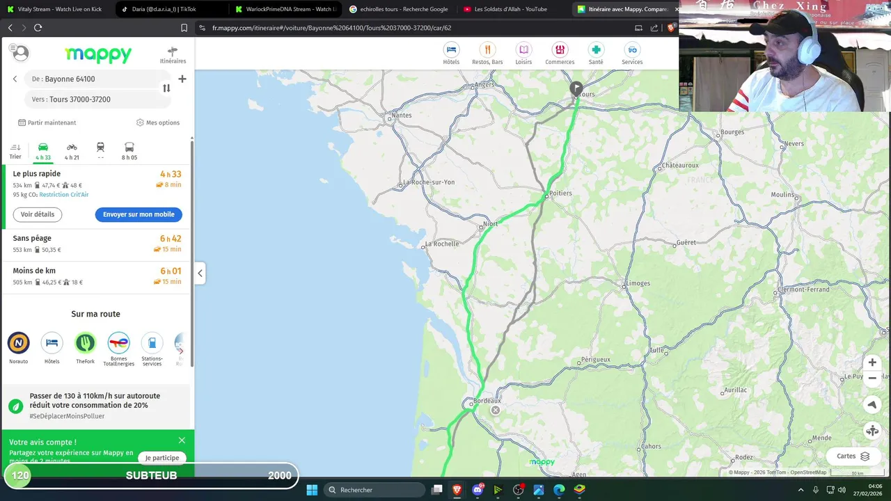Show Stations-services on my route
The width and height of the screenshot is (891, 501).
coord(152,349)
